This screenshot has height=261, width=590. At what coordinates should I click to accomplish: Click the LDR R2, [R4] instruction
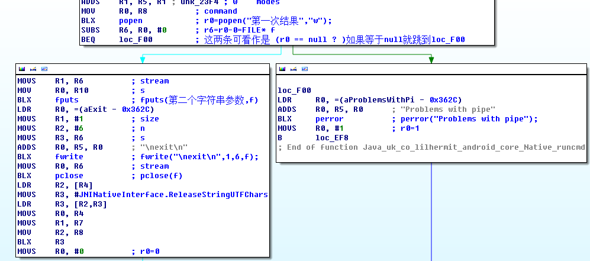point(55,185)
